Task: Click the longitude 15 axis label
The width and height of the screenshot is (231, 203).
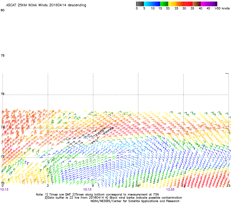Action: pos(229,186)
